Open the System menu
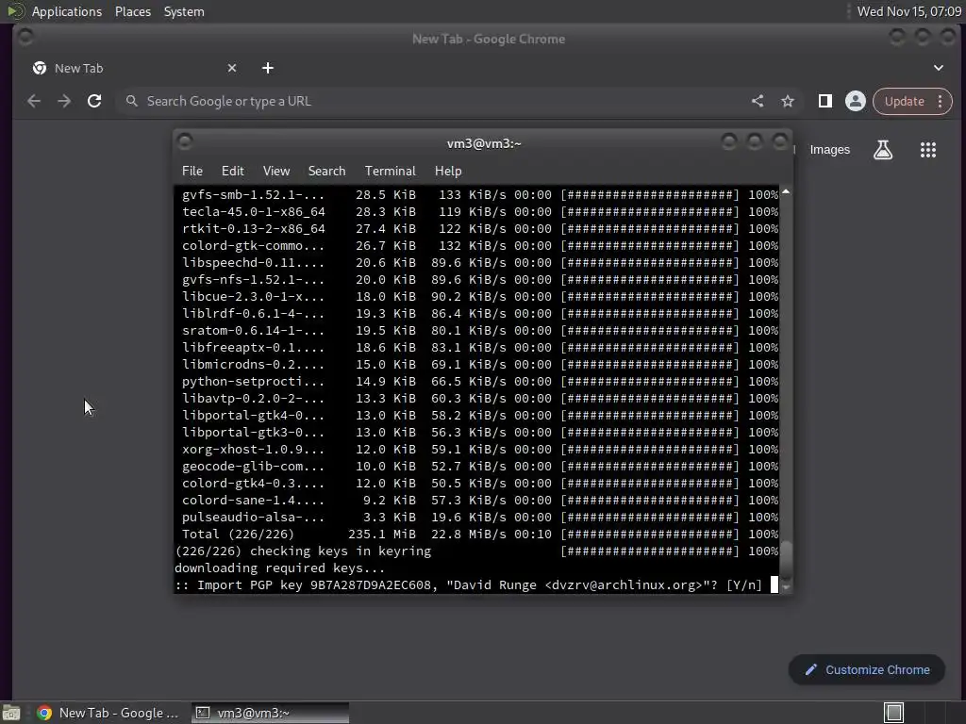The height and width of the screenshot is (724, 966). (x=184, y=11)
